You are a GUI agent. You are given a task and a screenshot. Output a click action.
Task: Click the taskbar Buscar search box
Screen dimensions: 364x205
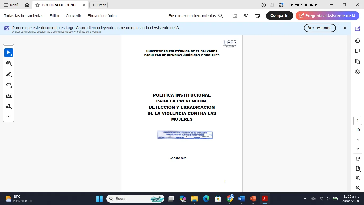click(x=135, y=199)
